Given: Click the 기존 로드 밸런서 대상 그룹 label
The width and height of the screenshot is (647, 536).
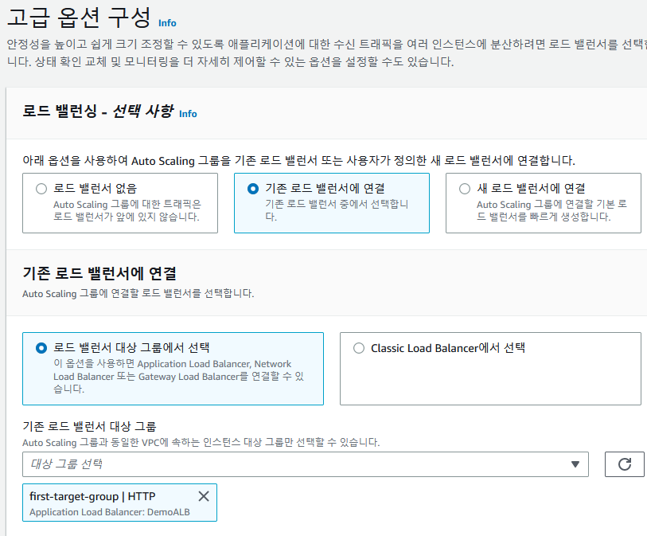Looking at the screenshot, I should pyautogui.click(x=90, y=426).
